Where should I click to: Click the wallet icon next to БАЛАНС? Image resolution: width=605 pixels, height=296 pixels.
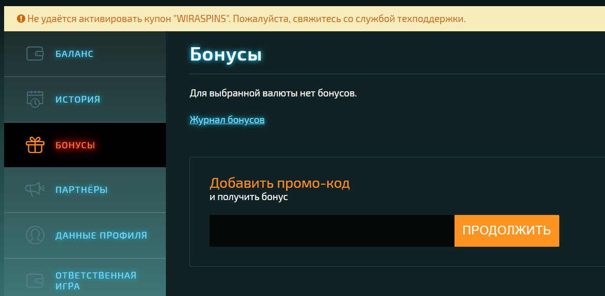coord(34,53)
